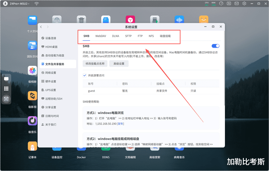The width and height of the screenshot is (269, 171).
Task: Open the 记事本 notepad app
Action: click(32, 146)
